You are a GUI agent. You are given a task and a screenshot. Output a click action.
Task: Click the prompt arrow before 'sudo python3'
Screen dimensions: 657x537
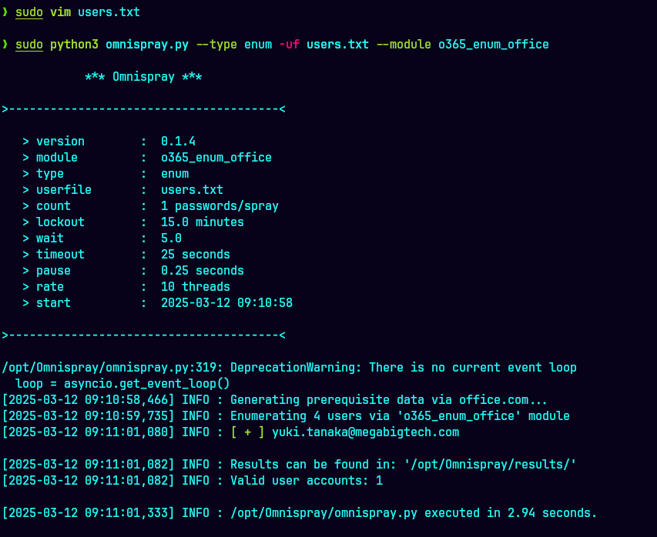(5, 45)
